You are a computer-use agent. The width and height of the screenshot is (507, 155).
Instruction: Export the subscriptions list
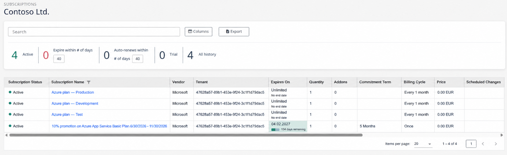pyautogui.click(x=234, y=31)
